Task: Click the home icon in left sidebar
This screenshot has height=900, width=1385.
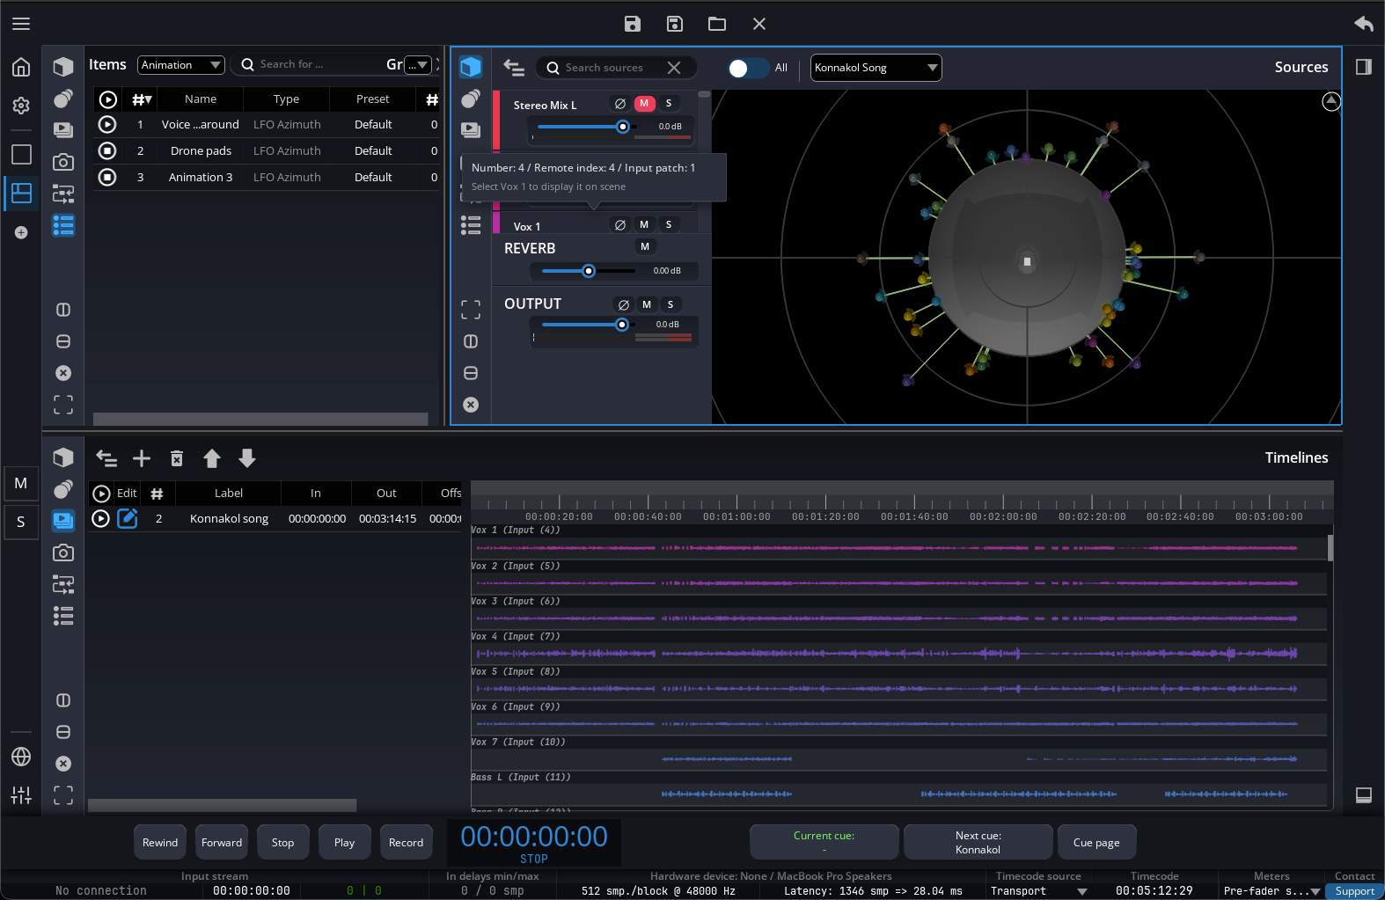Action: coord(21,67)
